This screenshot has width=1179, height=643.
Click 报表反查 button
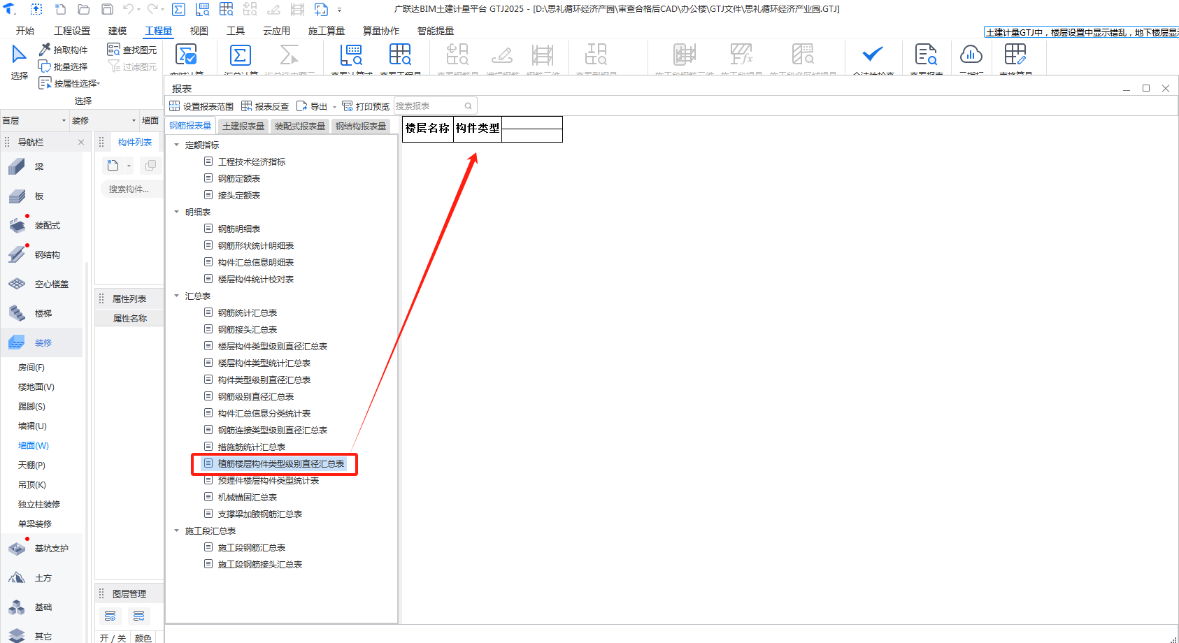(265, 106)
